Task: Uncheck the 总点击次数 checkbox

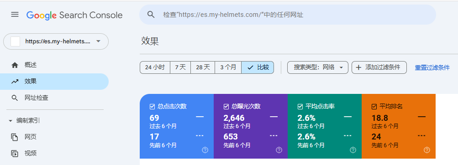Action: [x=152, y=107]
